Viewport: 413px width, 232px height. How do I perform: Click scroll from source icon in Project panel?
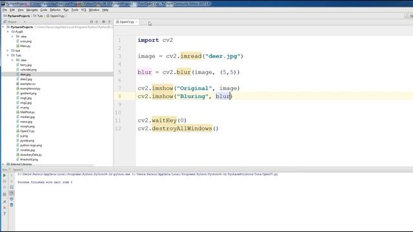92,22
